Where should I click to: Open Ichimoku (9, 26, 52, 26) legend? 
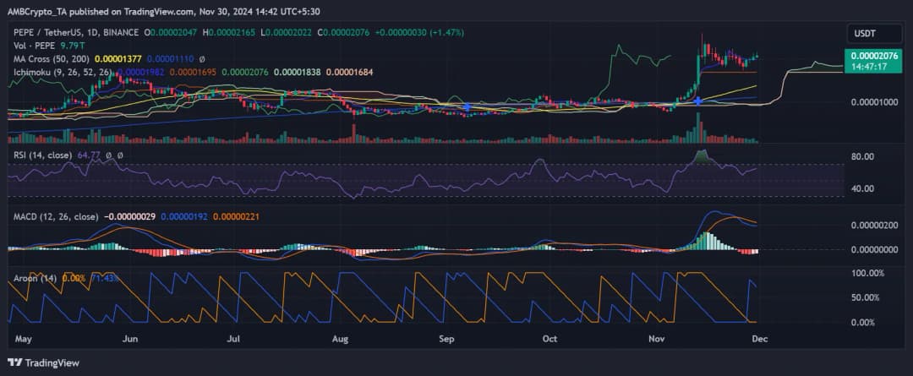[59, 72]
